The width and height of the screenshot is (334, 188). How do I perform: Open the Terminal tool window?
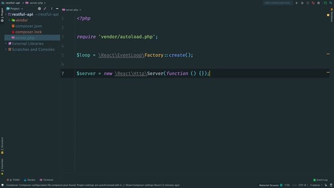pyautogui.click(x=46, y=180)
